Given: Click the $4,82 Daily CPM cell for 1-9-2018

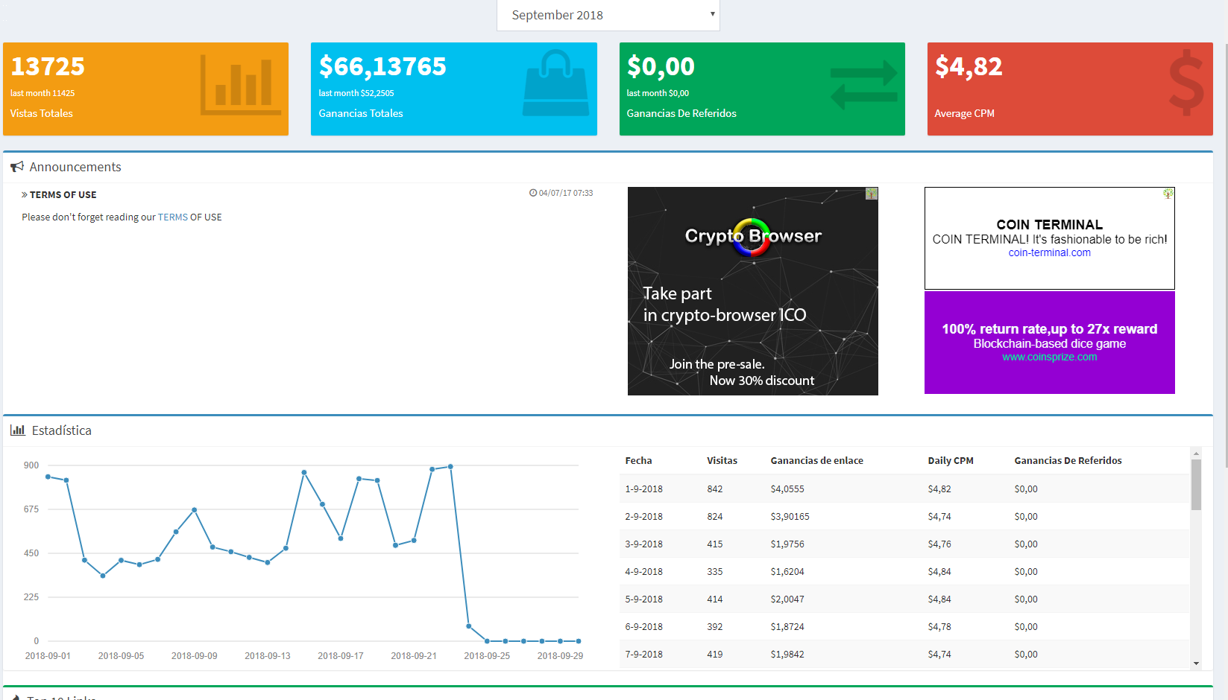Looking at the screenshot, I should point(939,489).
